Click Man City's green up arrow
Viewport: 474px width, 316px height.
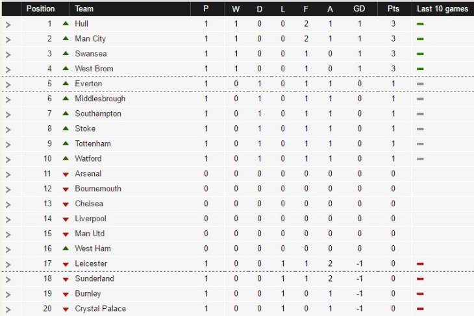(66, 39)
